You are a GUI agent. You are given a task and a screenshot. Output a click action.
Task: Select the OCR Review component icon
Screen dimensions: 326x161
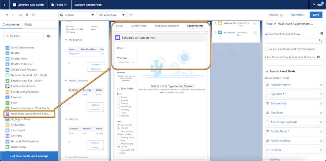click(7, 147)
